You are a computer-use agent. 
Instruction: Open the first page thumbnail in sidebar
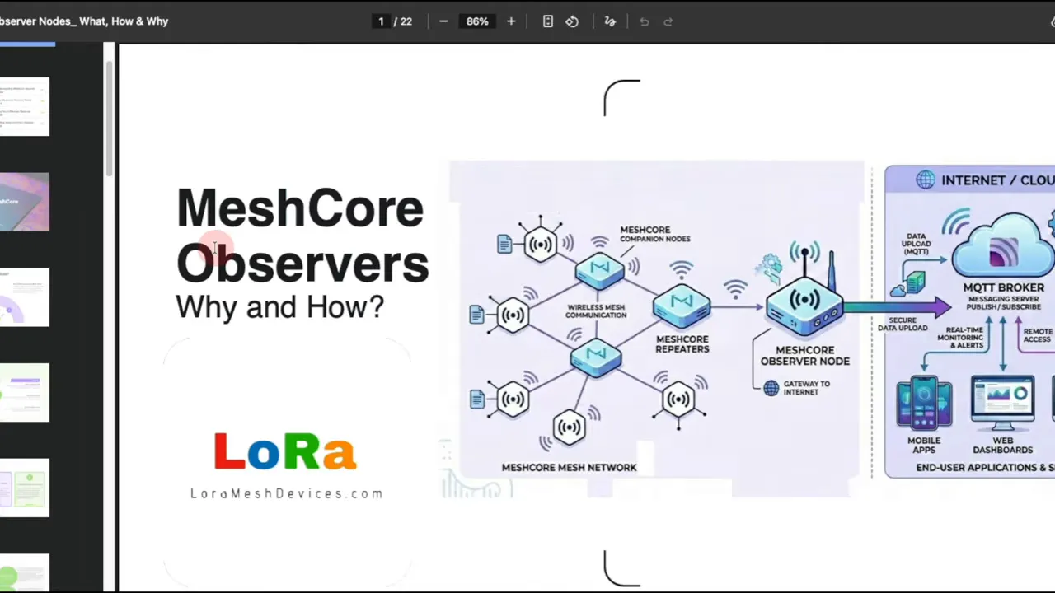pos(25,106)
